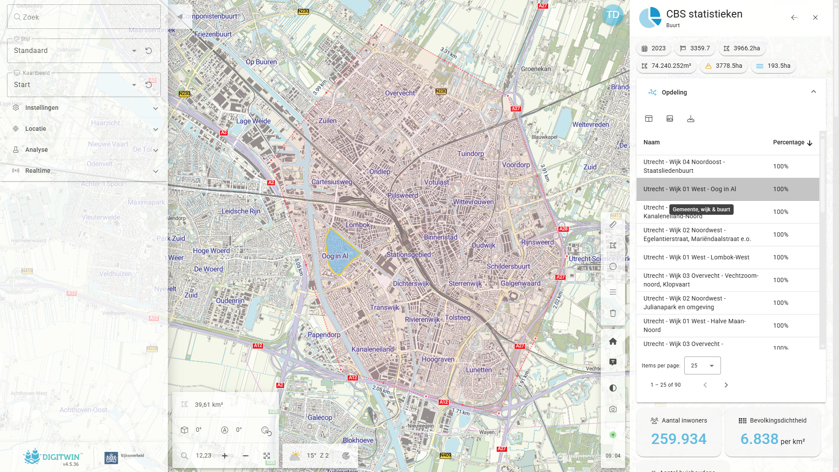Toggle 3D view with the cube icon
The image size is (839, 472).
(x=184, y=430)
